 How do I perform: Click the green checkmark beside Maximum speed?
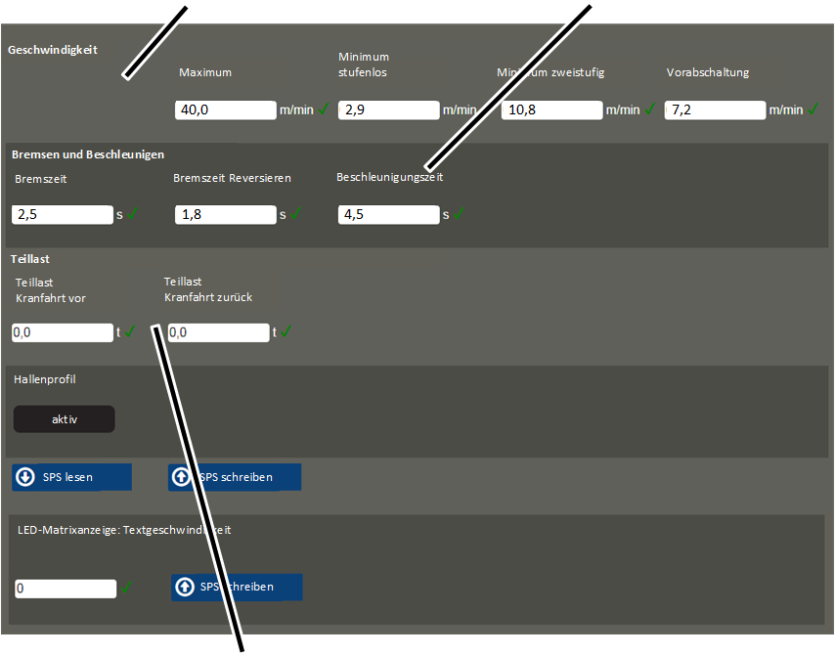click(324, 109)
